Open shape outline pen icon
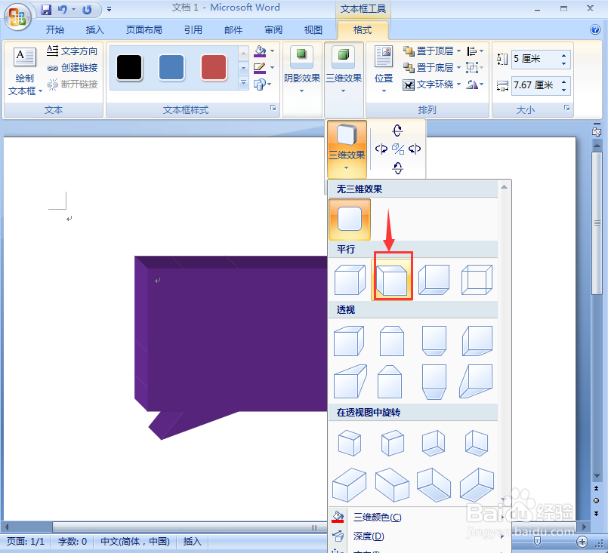Image resolution: width=608 pixels, height=553 pixels. click(x=259, y=68)
